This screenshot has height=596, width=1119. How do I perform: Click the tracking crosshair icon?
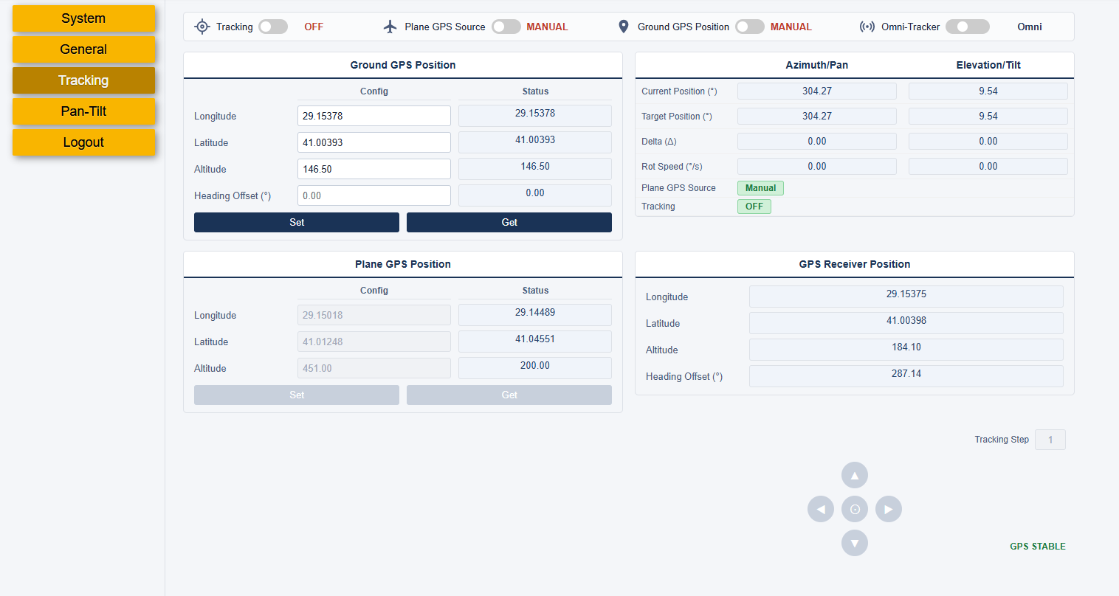202,27
